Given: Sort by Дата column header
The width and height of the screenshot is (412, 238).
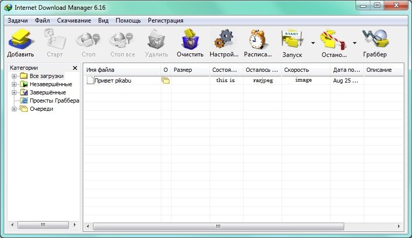Looking at the screenshot, I should (x=347, y=70).
